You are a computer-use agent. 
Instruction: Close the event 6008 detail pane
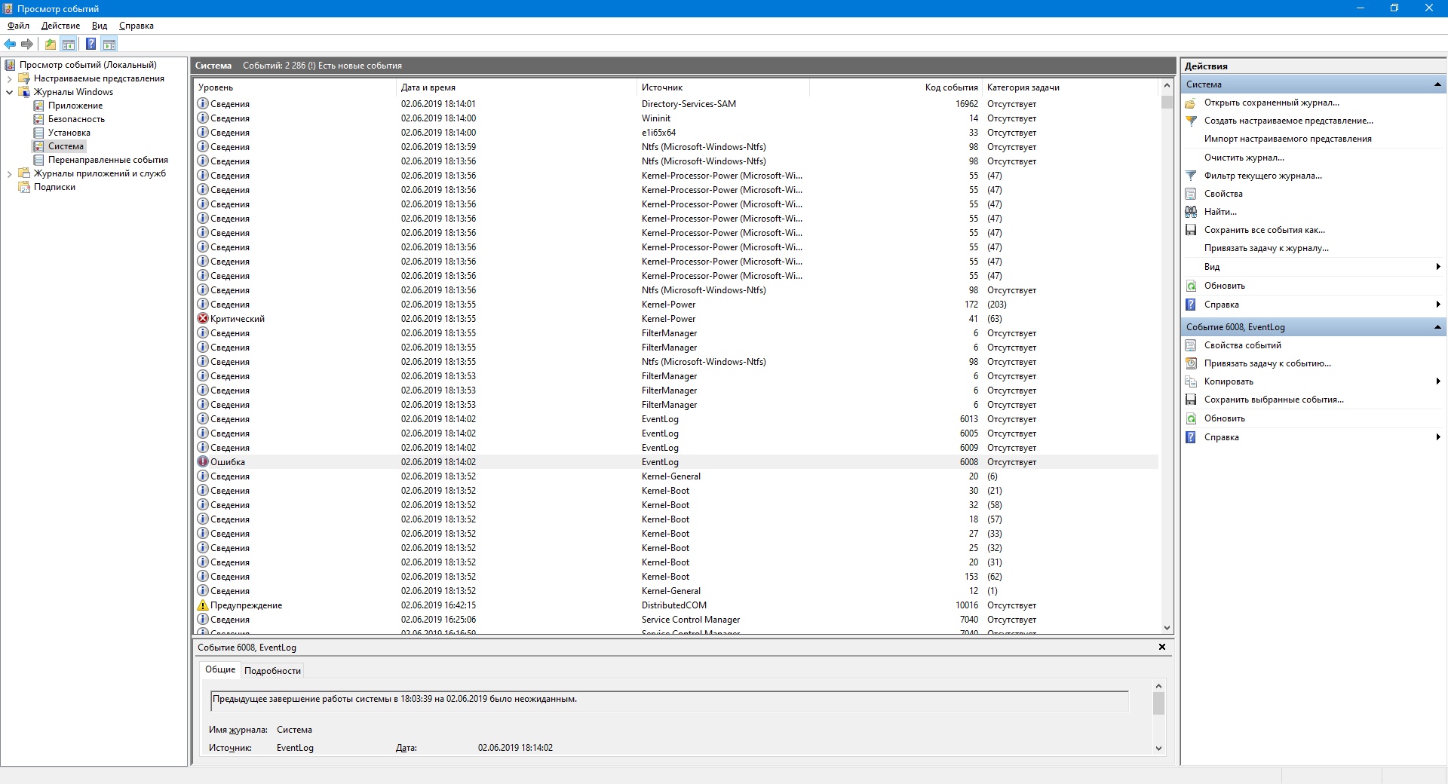click(x=1162, y=647)
